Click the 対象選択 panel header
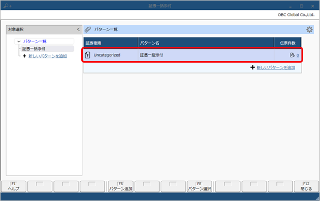 44,29
